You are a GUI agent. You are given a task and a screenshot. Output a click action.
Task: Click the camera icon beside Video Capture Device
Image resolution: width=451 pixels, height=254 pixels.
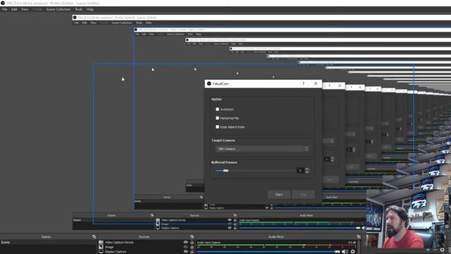pyautogui.click(x=101, y=243)
